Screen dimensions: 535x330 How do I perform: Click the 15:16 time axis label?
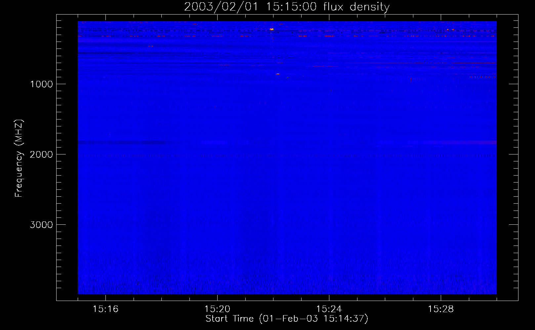[x=105, y=309]
